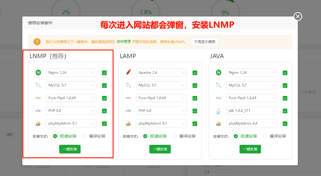Screen dimensions: 321x176
Task: Click the MySQL dolphin icon in LNMP column
Action: [38, 85]
